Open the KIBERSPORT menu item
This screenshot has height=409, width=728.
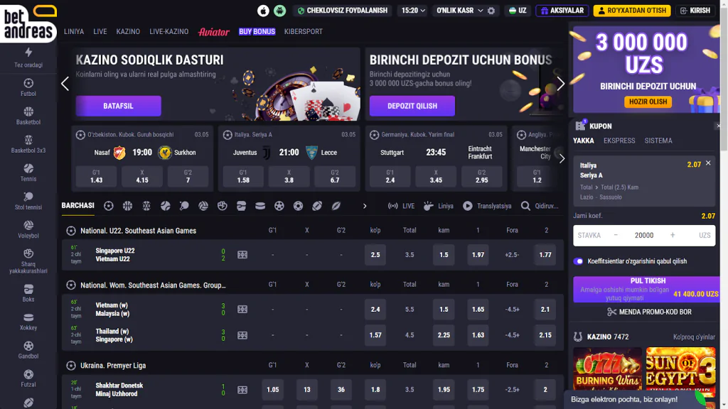tap(303, 32)
